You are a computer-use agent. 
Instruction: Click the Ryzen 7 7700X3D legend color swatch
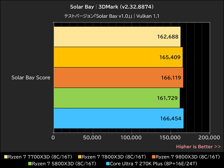tap(6, 157)
